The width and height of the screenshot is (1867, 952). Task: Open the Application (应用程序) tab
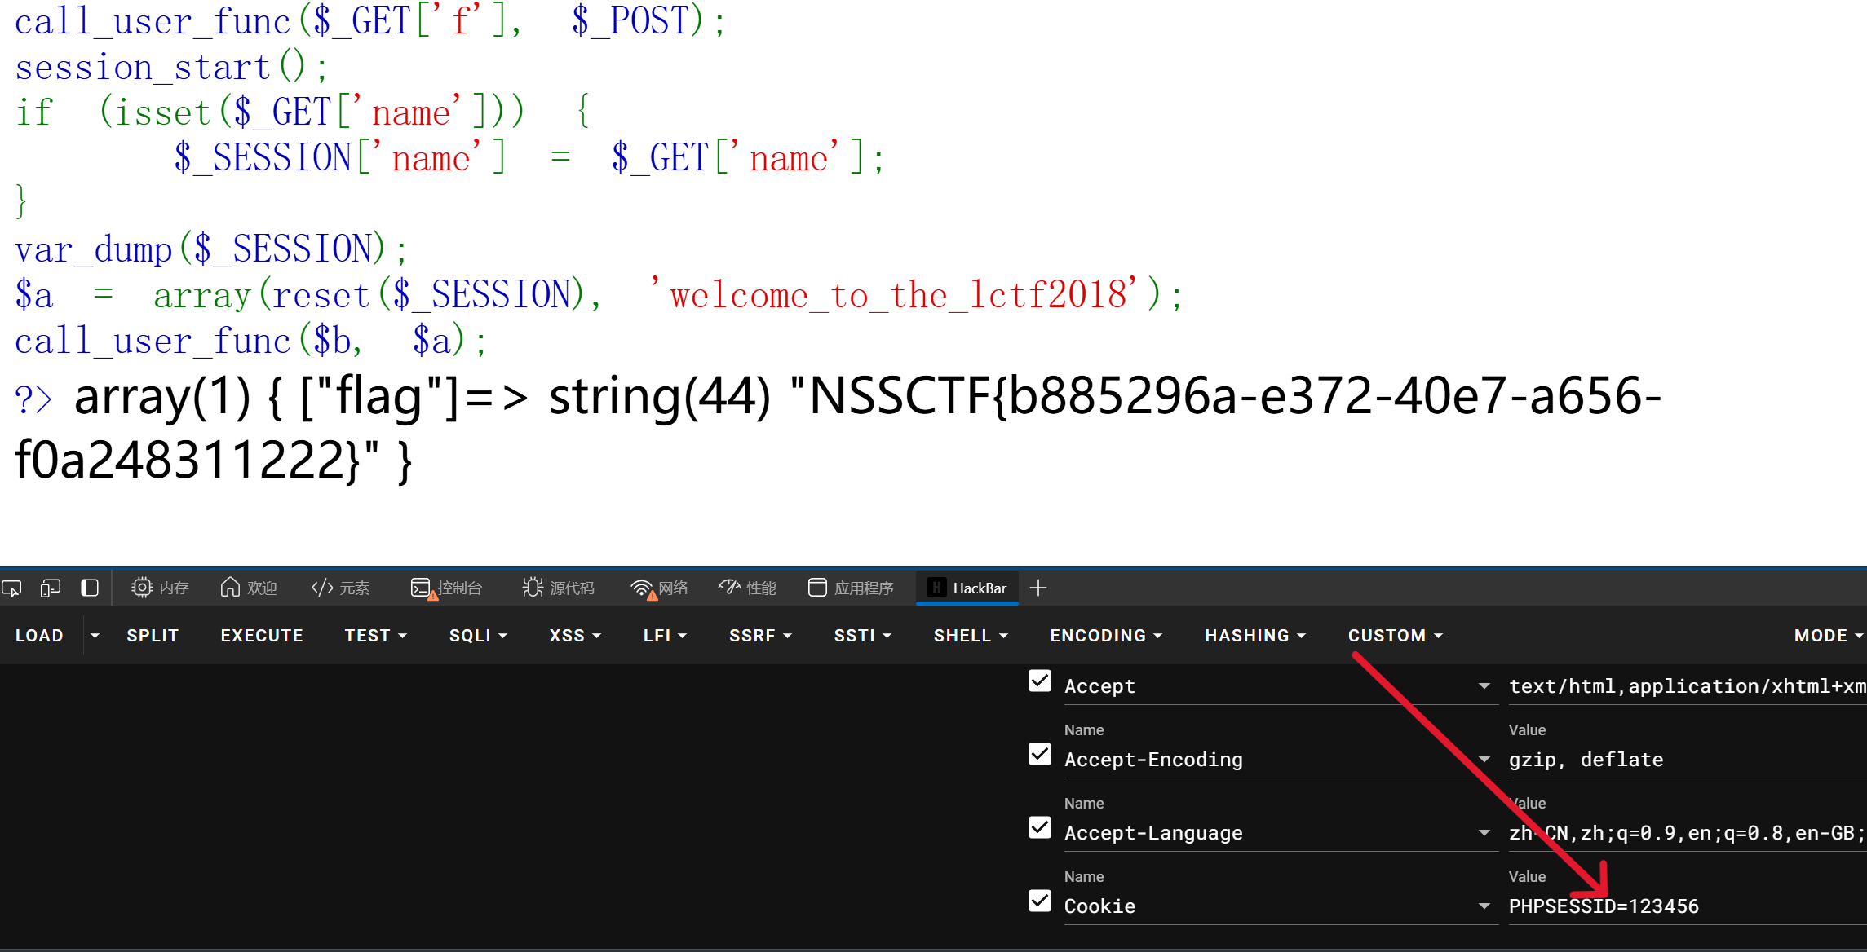click(852, 588)
